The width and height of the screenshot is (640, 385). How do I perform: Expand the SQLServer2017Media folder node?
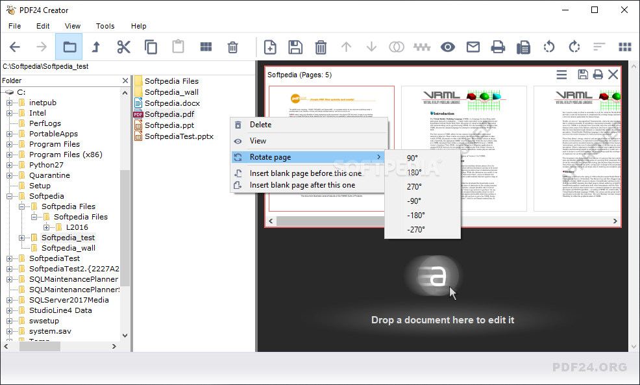pos(9,300)
